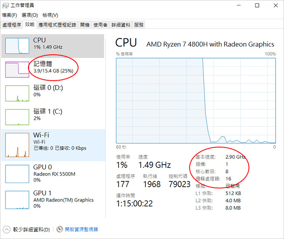
Task: Click the purple 記憶體 mini graph thumbnail
Action: point(17,70)
